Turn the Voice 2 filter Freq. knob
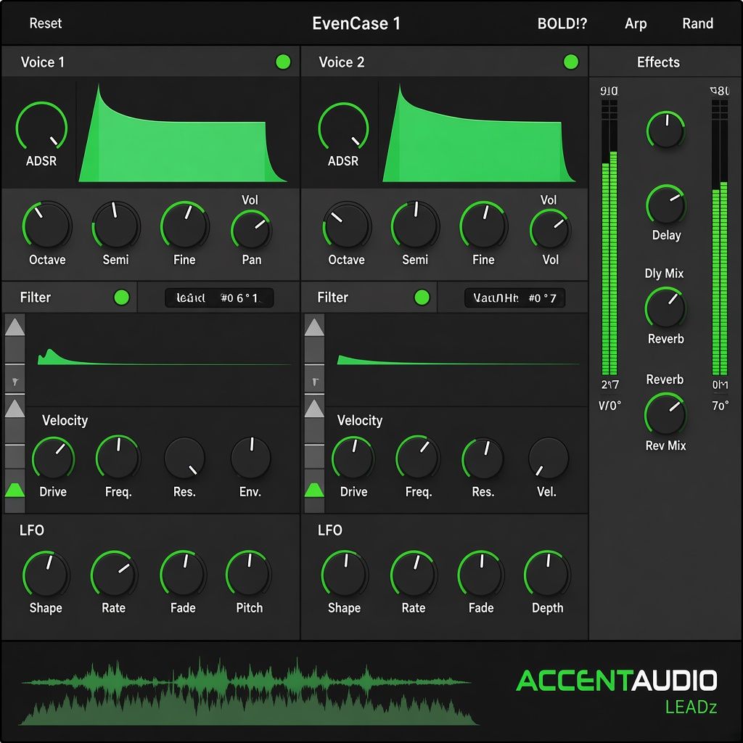The height and width of the screenshot is (743, 743). pos(418,457)
